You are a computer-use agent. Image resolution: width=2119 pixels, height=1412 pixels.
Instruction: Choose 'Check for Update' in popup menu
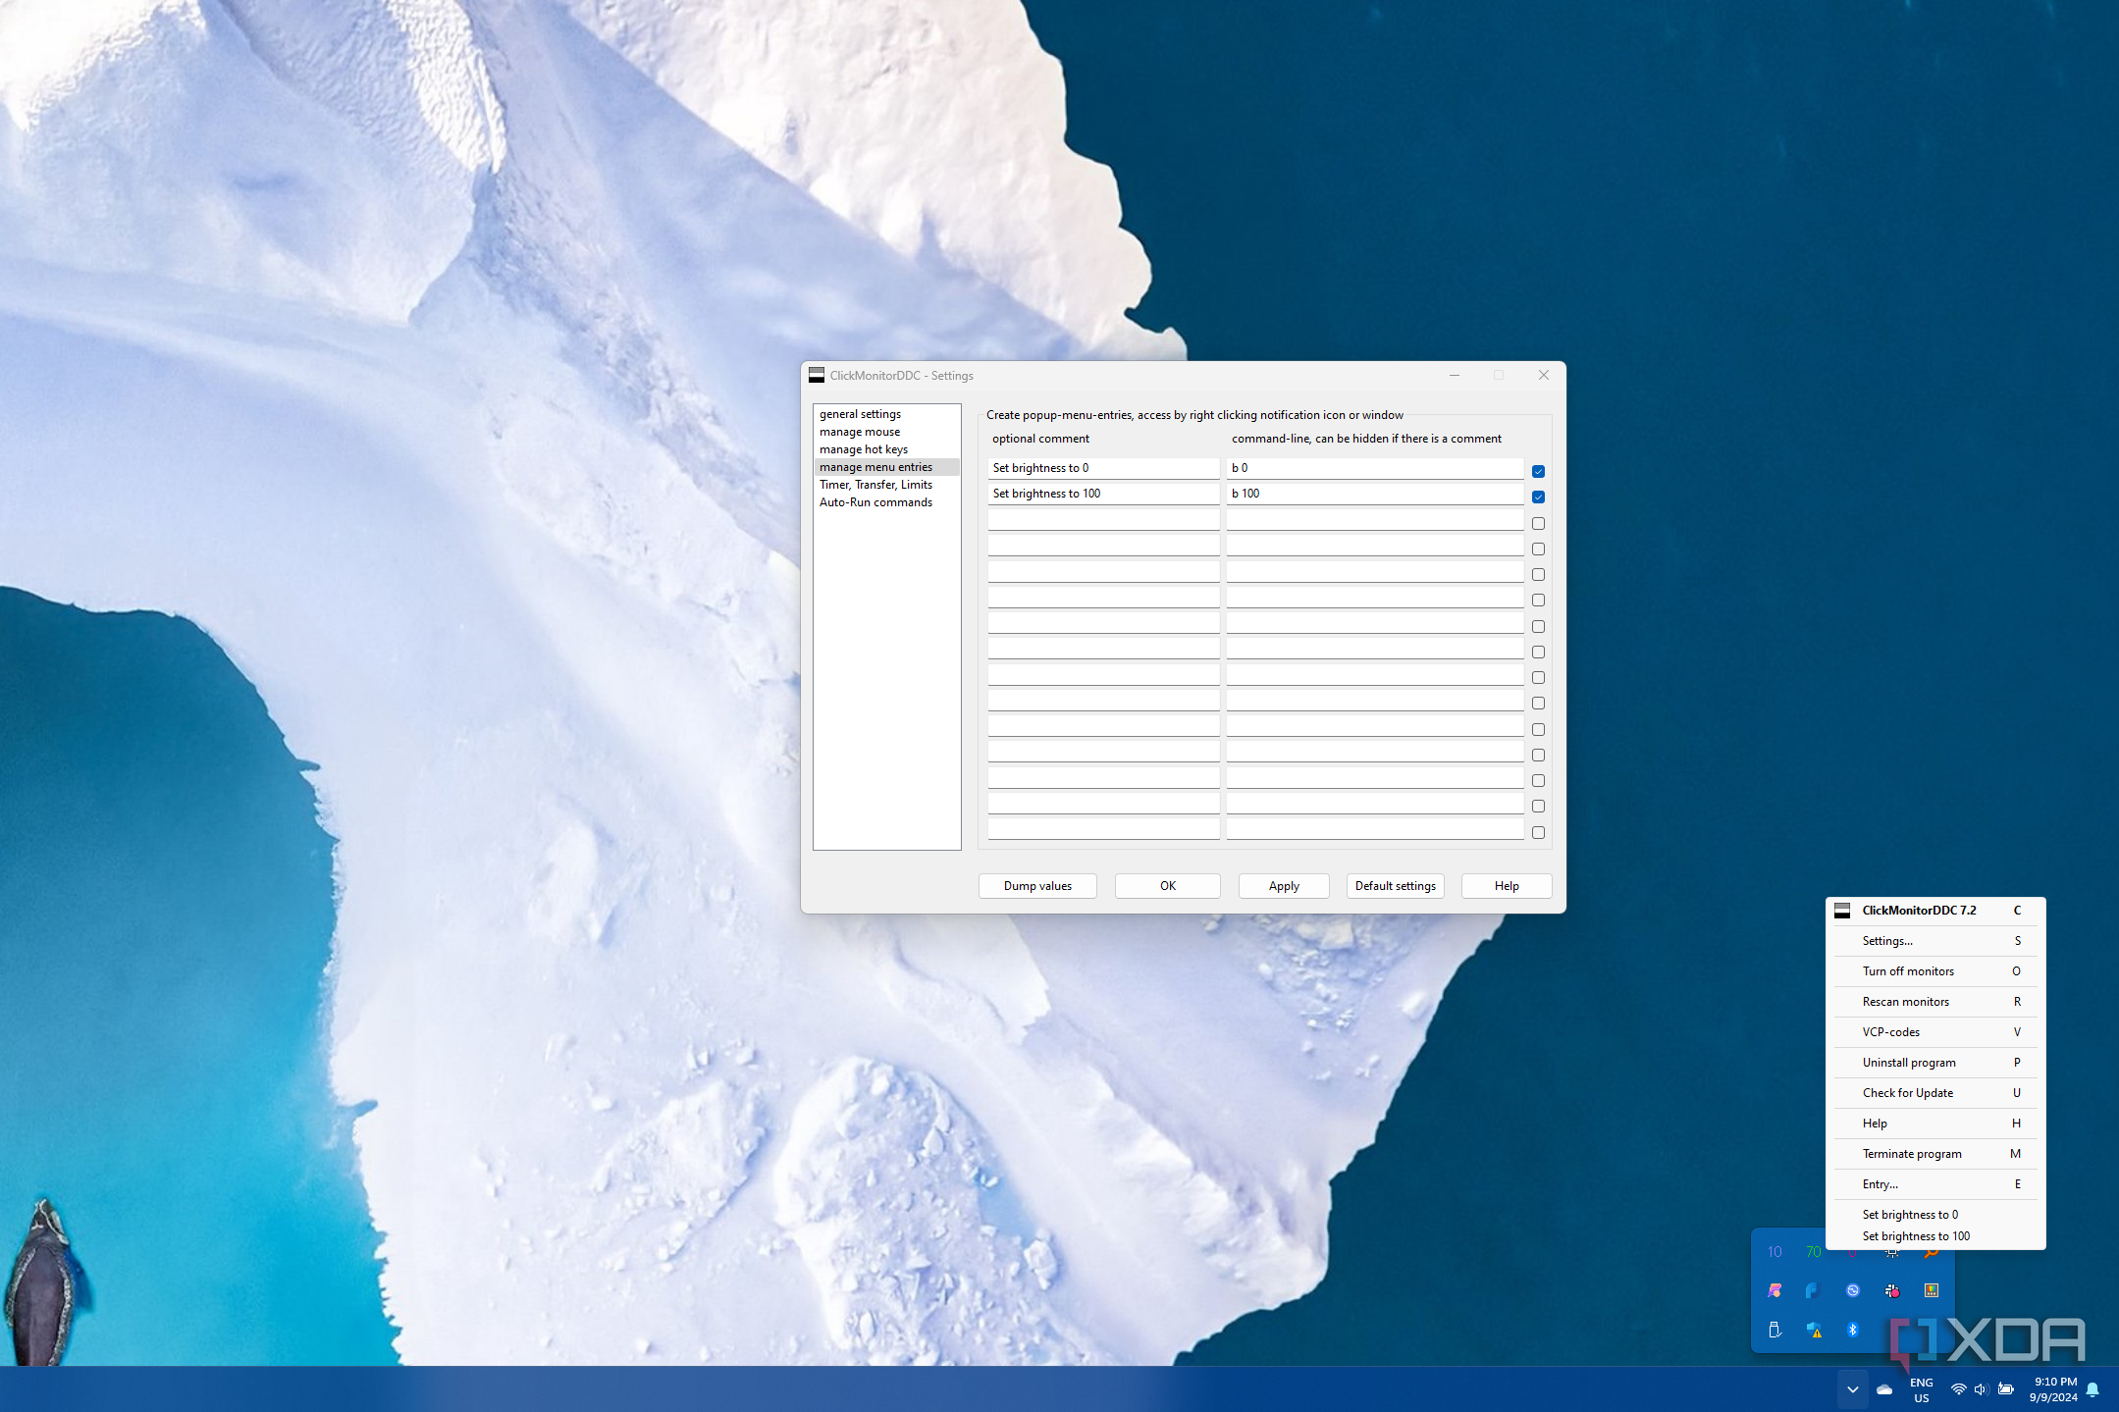[1935, 1093]
